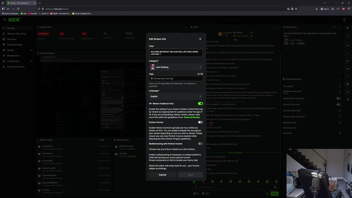Reload the browser page

pyautogui.click(x=18, y=9)
